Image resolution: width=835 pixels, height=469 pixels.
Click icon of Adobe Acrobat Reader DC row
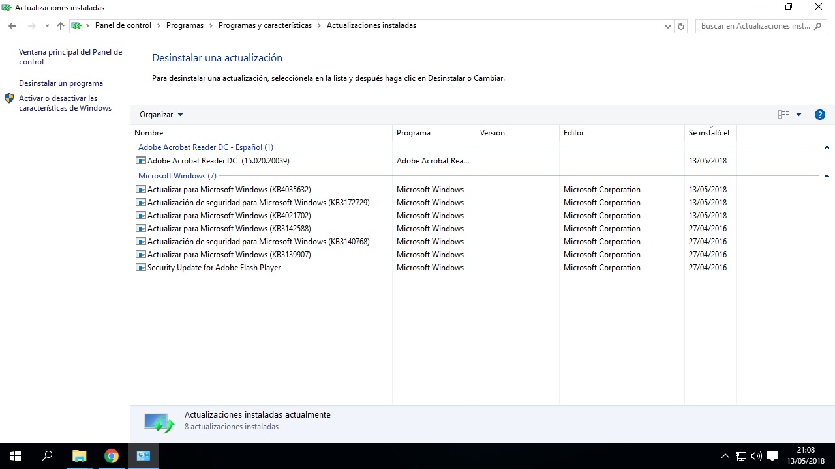pyautogui.click(x=140, y=161)
